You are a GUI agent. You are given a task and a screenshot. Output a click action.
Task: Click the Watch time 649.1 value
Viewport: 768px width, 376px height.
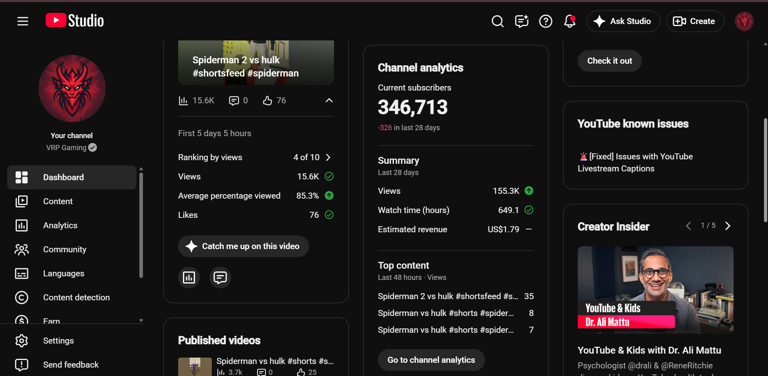pyautogui.click(x=509, y=210)
